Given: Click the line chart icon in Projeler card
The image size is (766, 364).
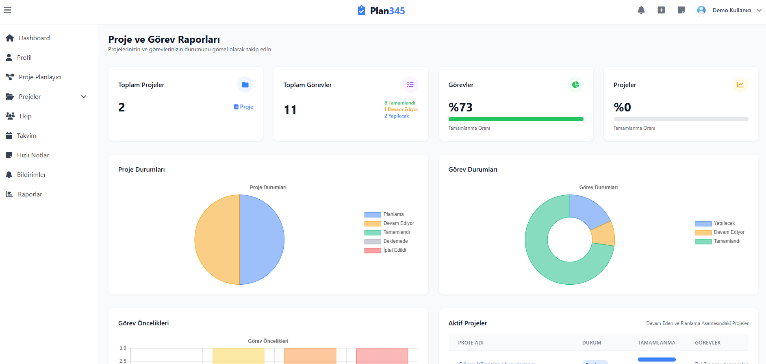Looking at the screenshot, I should click(x=740, y=85).
